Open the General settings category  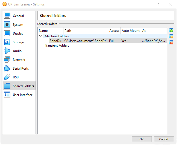[18, 16]
